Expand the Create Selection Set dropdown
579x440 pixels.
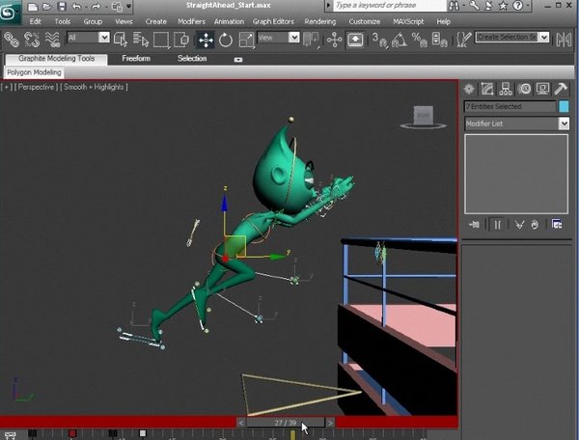(x=544, y=37)
